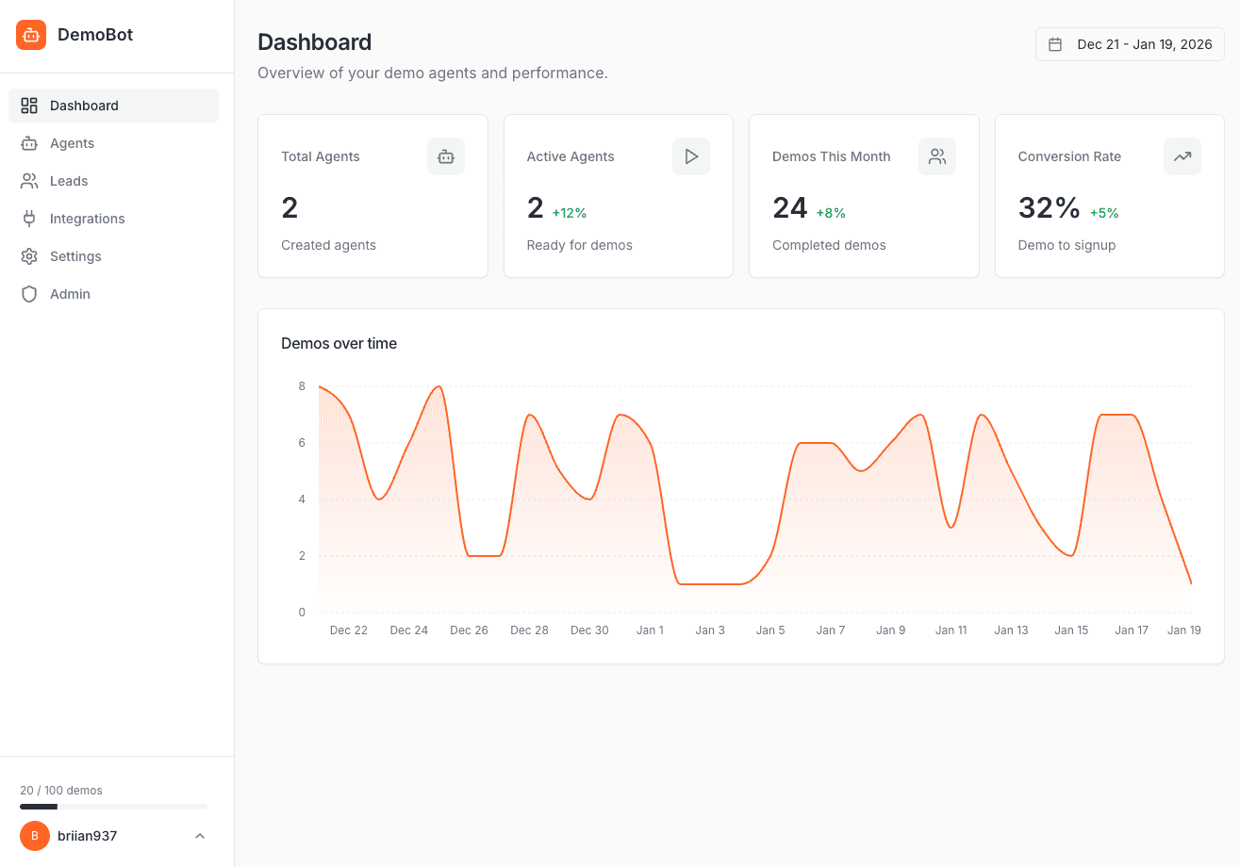Click the DemoBot robot logo icon
1240x867 pixels.
31,34
